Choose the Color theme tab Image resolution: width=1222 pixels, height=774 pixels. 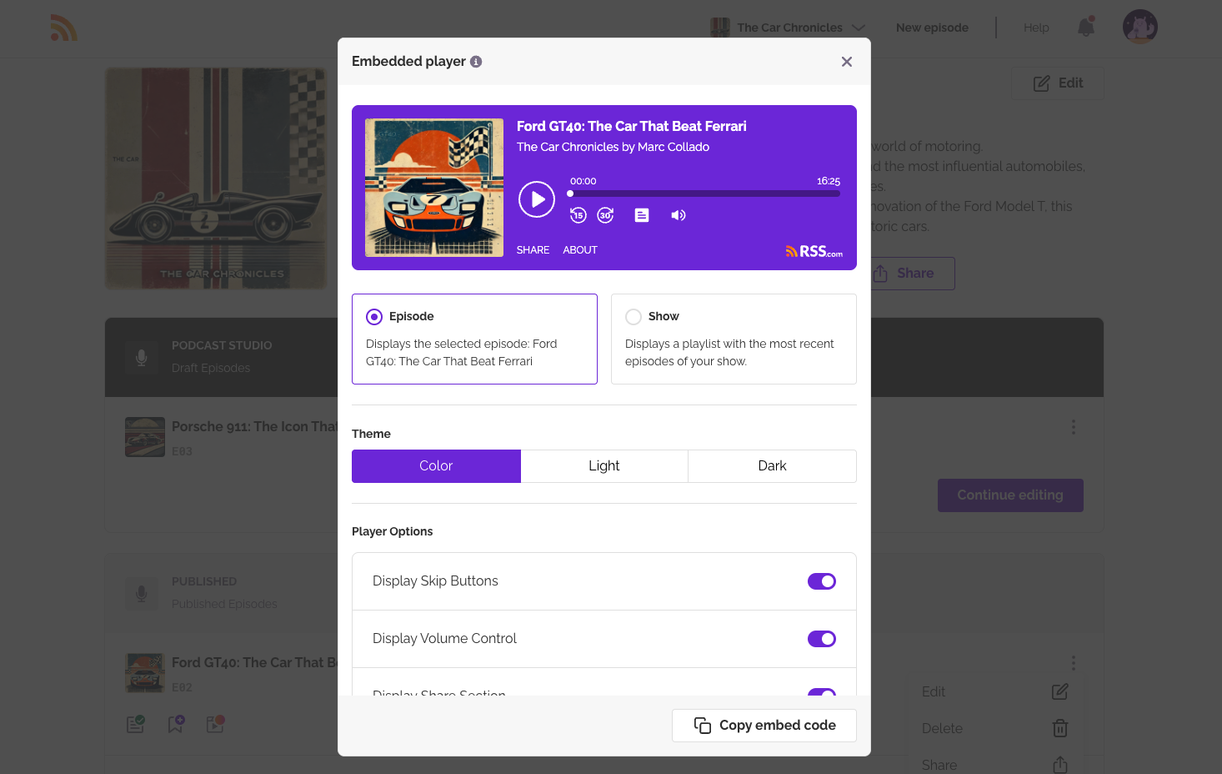click(x=436, y=466)
